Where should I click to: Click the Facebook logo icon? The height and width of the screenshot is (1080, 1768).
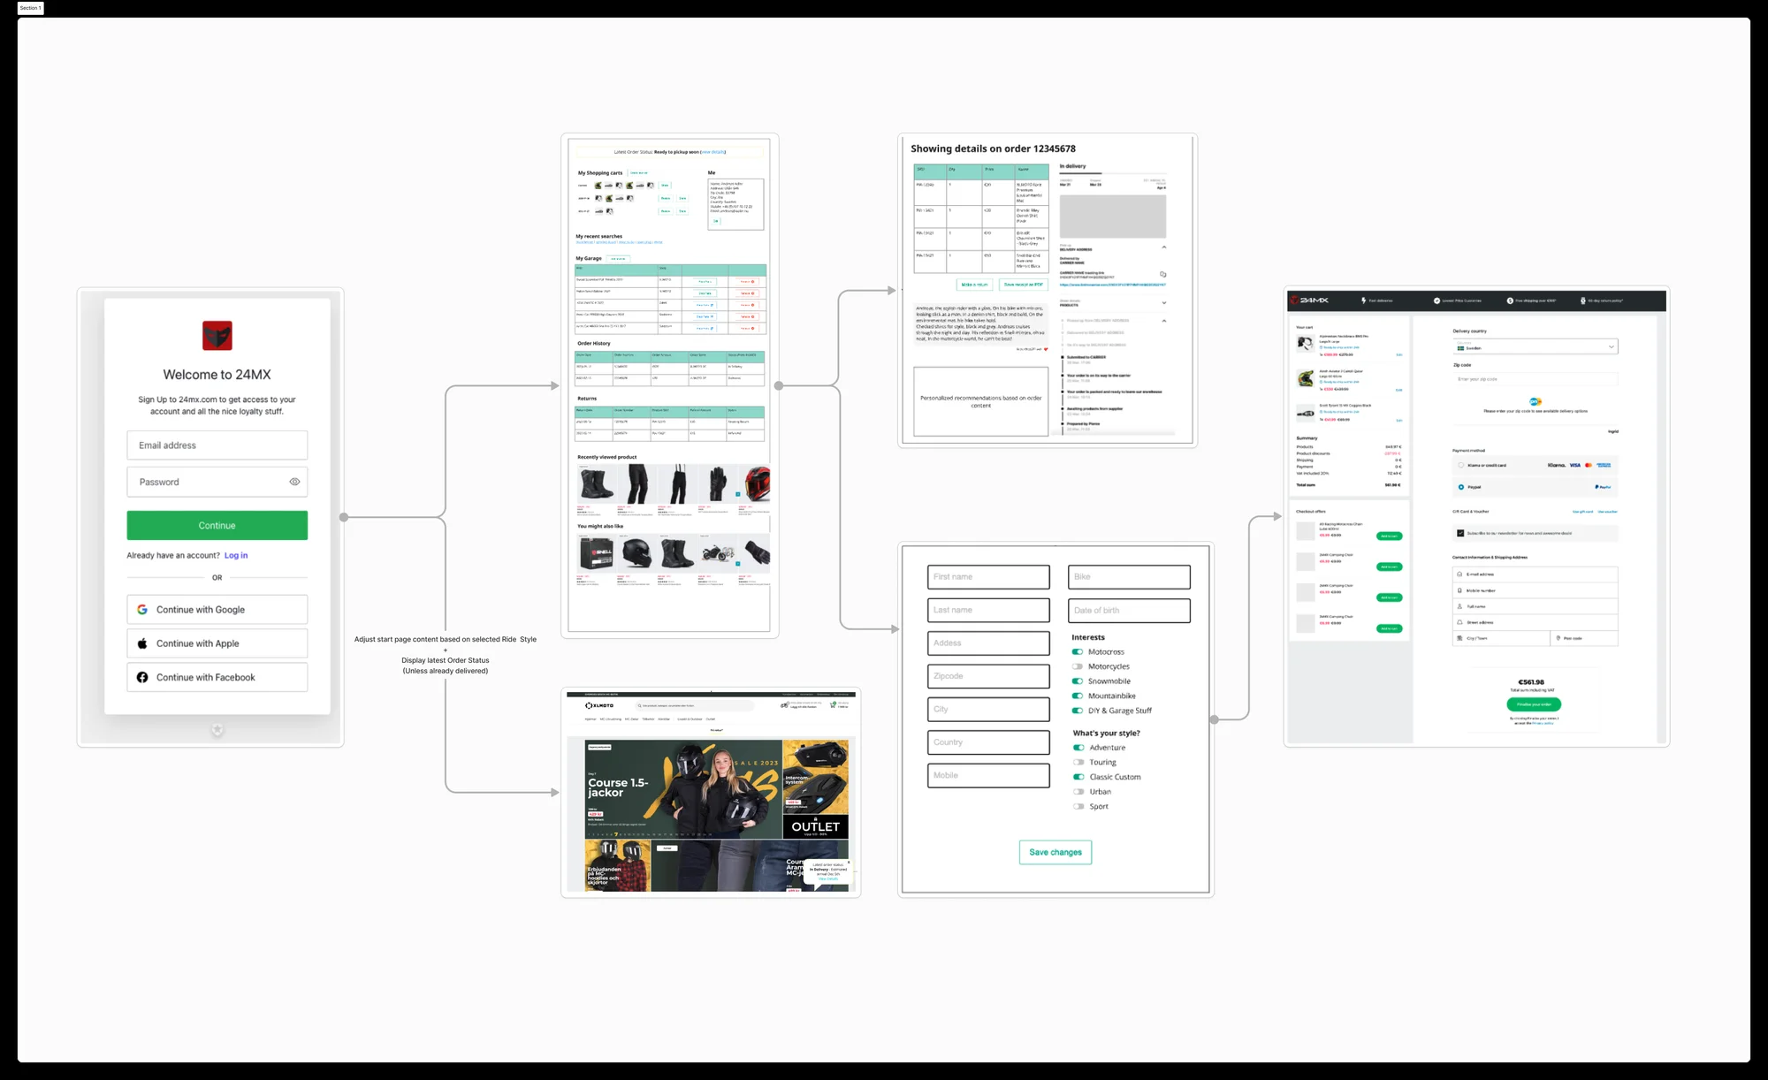click(x=142, y=677)
